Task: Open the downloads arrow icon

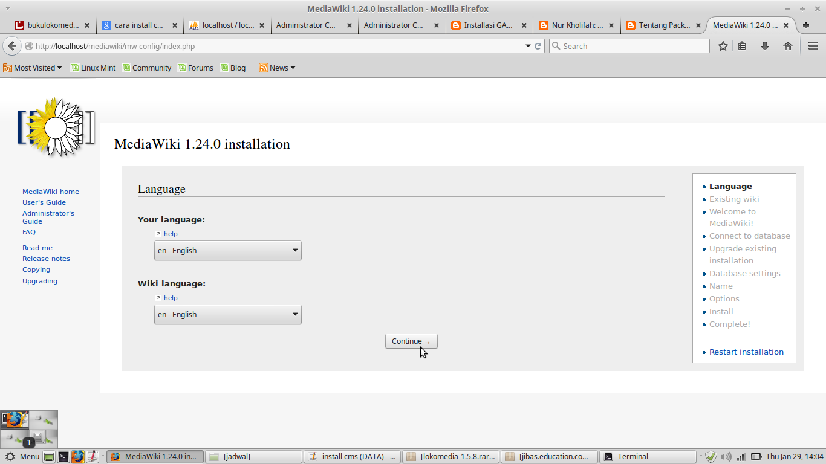Action: coord(765,46)
